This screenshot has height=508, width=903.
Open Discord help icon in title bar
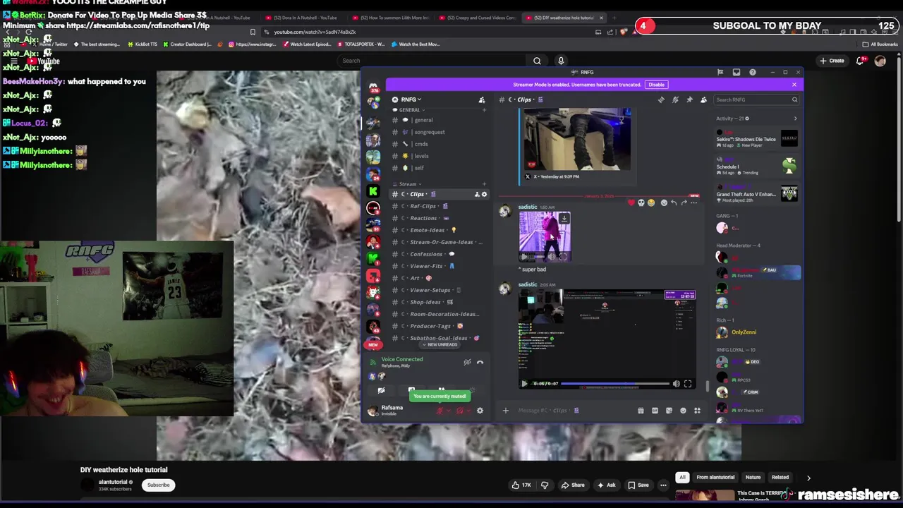[x=753, y=72]
